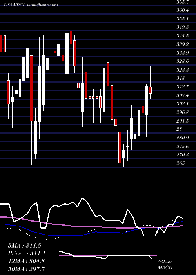Select the 302.1 price axis label
This screenshot has height=275, width=196.
[183, 104]
